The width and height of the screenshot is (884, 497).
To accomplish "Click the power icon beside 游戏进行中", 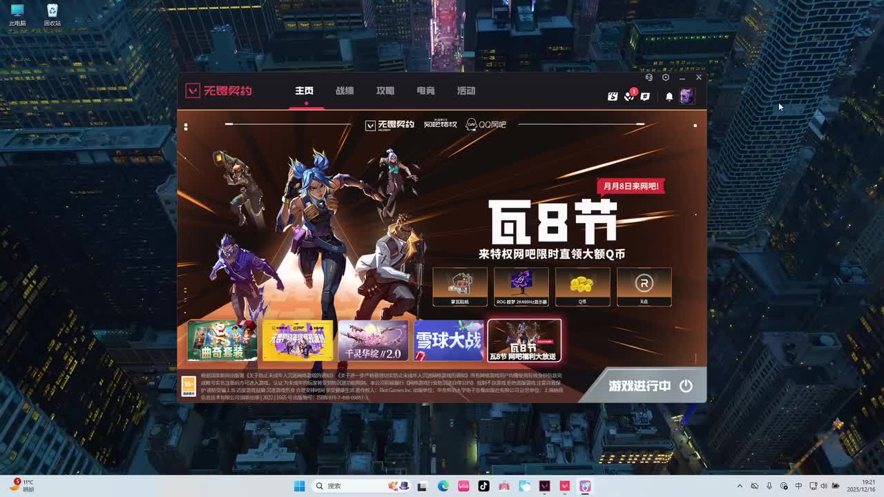I will pos(686,386).
